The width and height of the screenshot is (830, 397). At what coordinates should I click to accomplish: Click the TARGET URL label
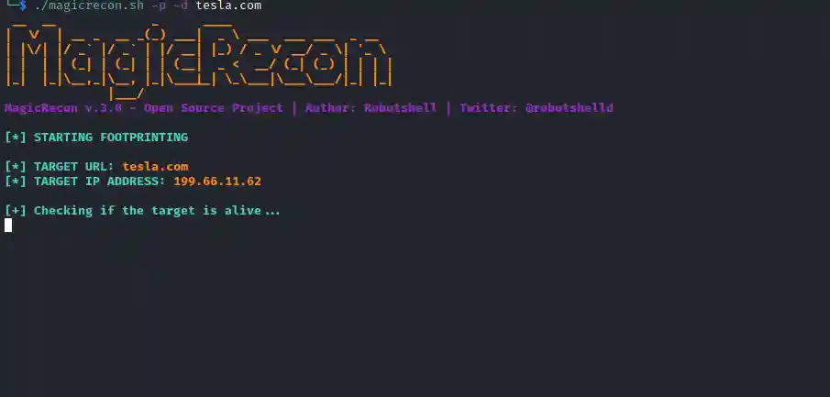(74, 167)
